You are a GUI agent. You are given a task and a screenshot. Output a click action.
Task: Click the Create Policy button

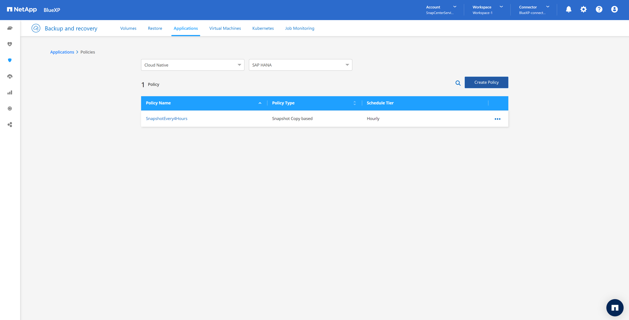pos(486,82)
